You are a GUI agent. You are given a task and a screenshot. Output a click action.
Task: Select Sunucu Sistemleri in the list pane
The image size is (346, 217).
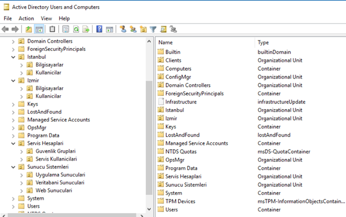tap(186, 185)
